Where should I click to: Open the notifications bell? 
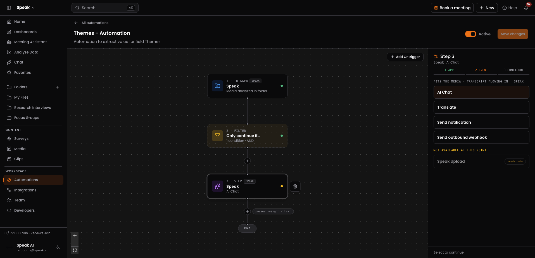coord(526,8)
